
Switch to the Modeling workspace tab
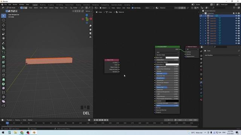tap(43, 5)
